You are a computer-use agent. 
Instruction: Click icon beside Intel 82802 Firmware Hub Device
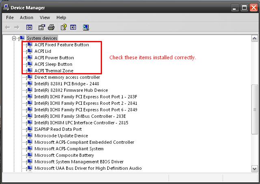coord(30,90)
